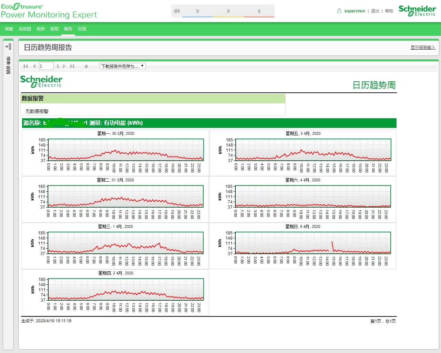Open the 视窗 menu tab
This screenshot has width=441, height=353.
click(x=9, y=29)
